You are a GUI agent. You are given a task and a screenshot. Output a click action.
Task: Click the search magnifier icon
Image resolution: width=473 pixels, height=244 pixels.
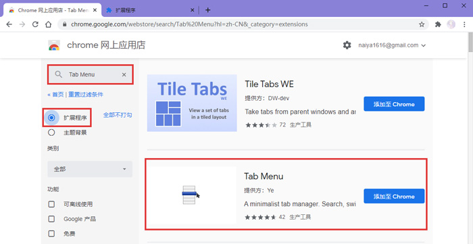[59, 74]
